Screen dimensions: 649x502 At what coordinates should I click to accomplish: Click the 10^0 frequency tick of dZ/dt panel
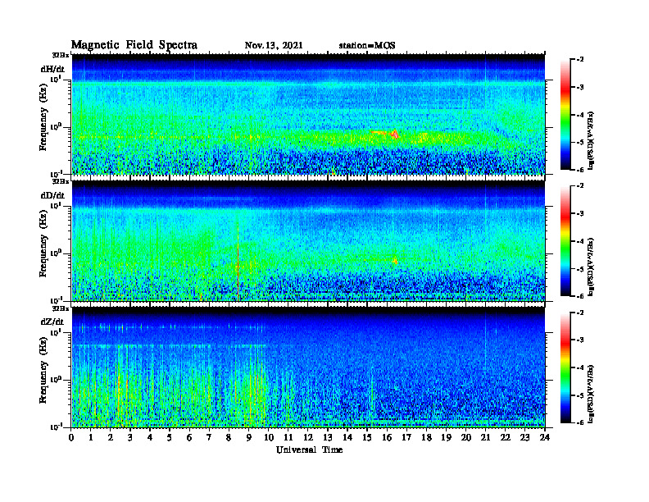56,380
